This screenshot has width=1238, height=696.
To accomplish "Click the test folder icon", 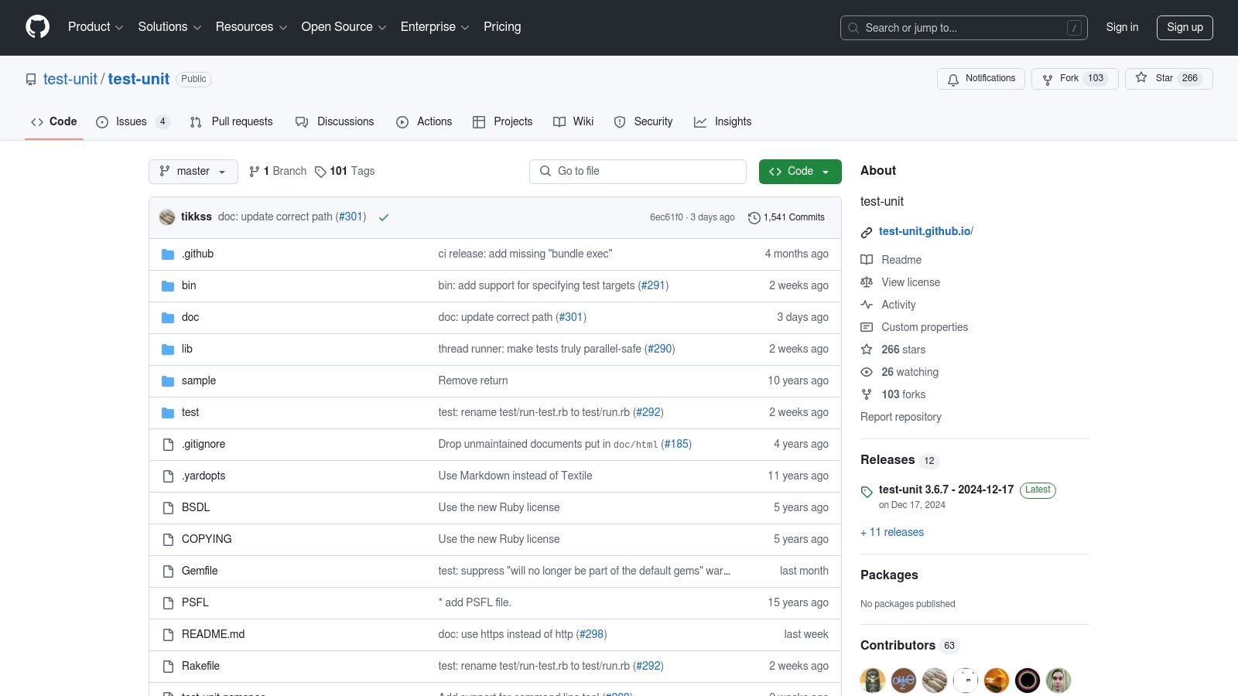I will point(168,413).
